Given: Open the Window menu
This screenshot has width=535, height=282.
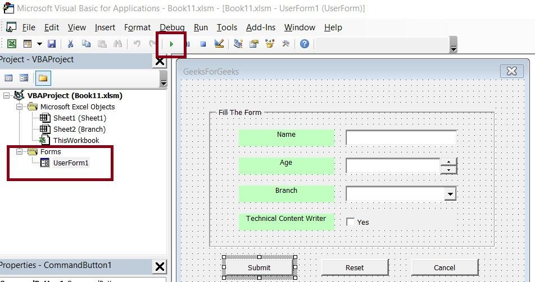Looking at the screenshot, I should (x=300, y=27).
